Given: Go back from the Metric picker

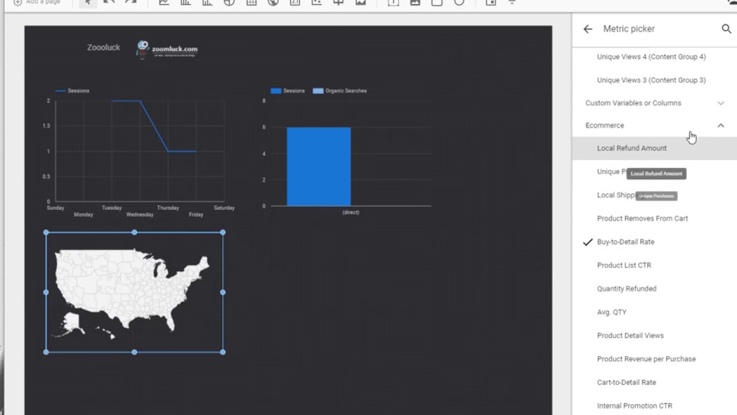Looking at the screenshot, I should (587, 29).
